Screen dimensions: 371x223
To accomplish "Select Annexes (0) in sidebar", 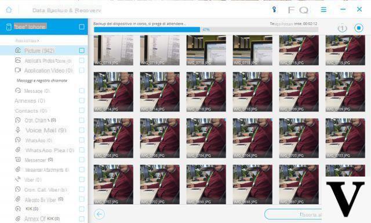I will (x=30, y=100).
